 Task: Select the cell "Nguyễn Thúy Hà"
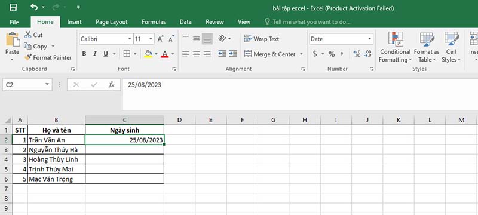(56, 149)
